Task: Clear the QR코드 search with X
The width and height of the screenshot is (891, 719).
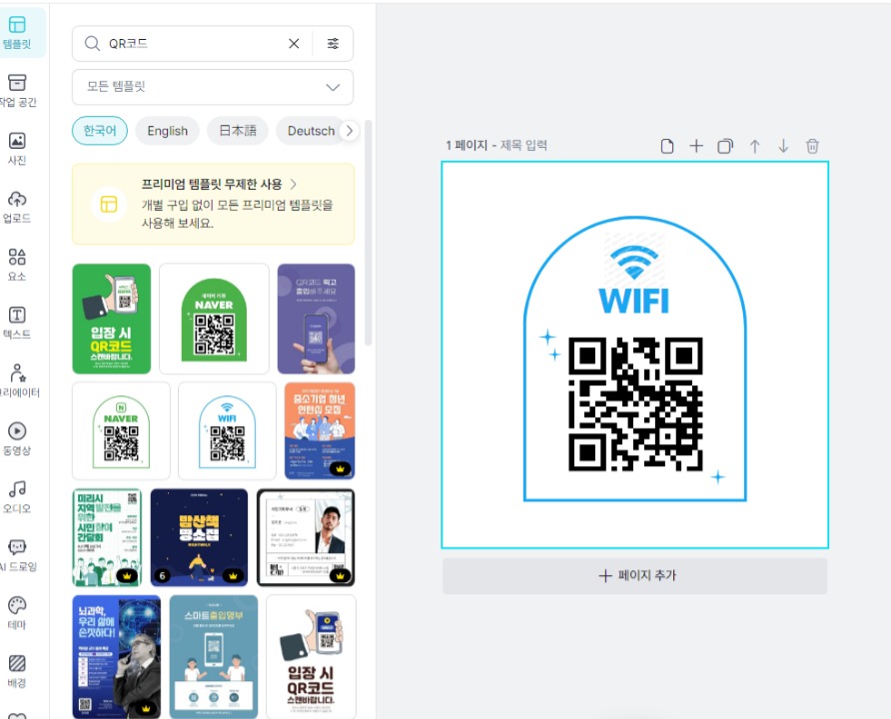Action: (294, 43)
